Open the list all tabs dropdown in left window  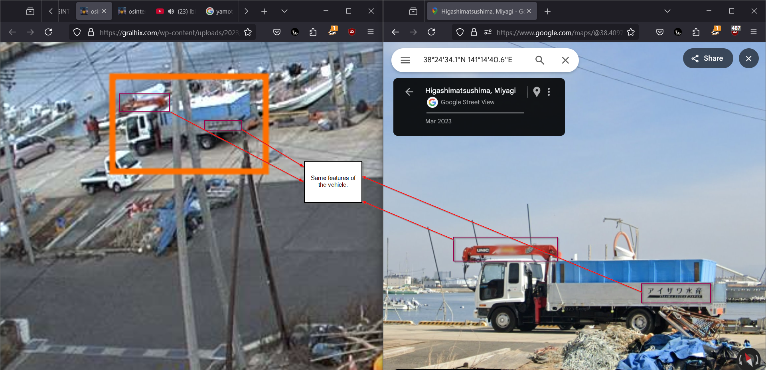(284, 12)
